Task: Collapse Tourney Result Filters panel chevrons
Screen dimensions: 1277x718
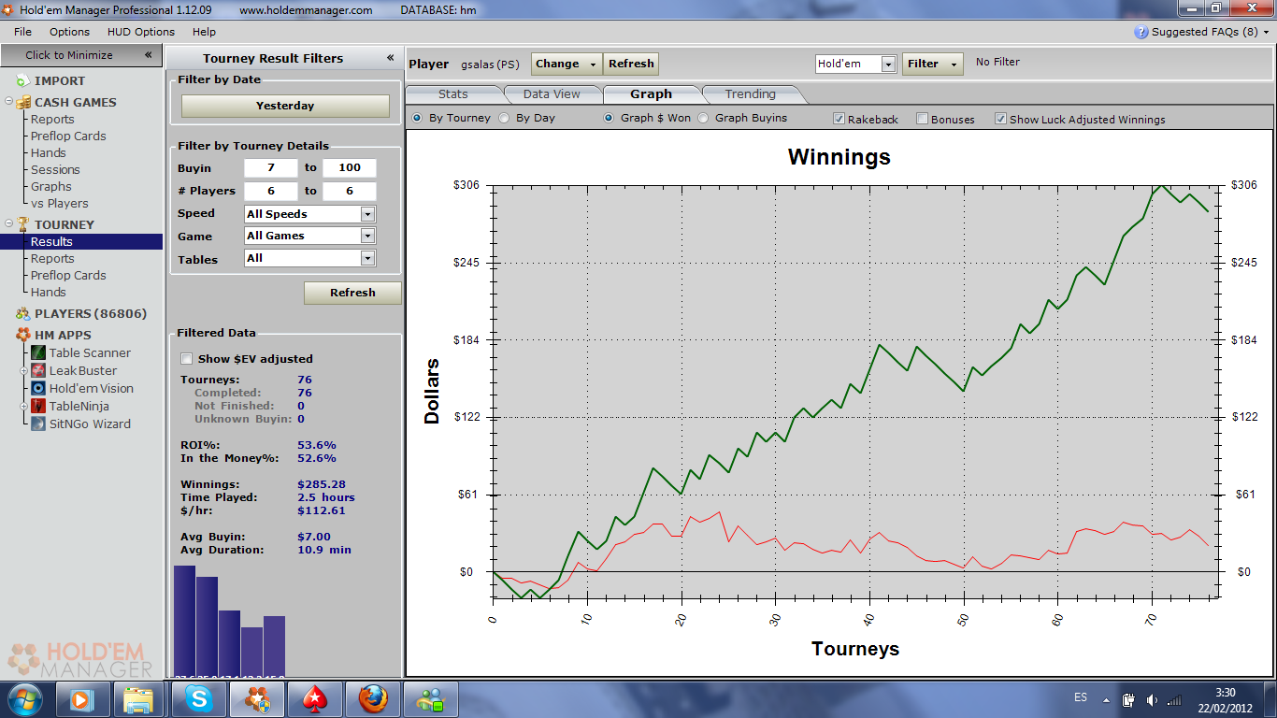Action: click(390, 58)
